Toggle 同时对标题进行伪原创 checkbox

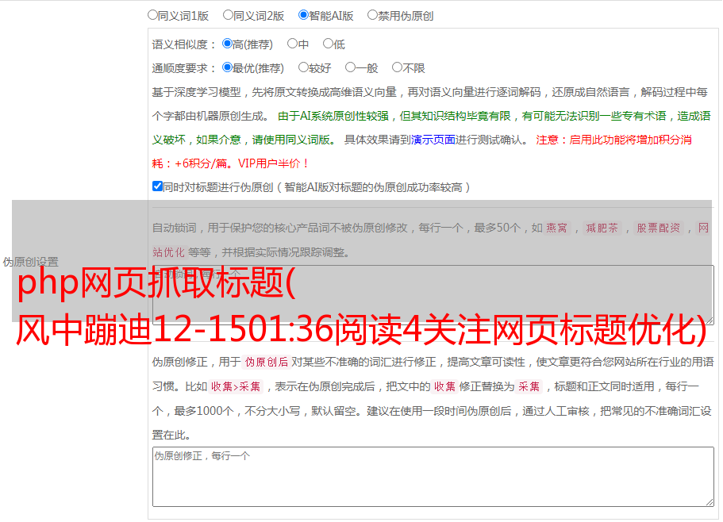157,186
